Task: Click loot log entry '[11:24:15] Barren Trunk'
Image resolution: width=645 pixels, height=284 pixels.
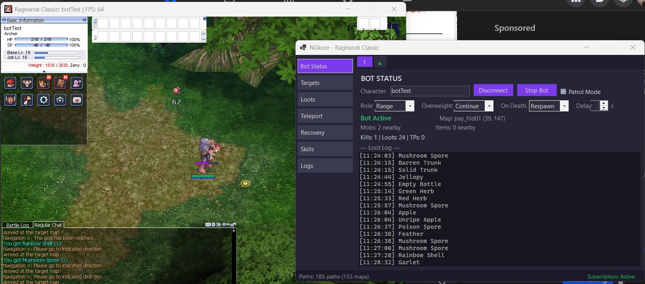Action: [400, 163]
